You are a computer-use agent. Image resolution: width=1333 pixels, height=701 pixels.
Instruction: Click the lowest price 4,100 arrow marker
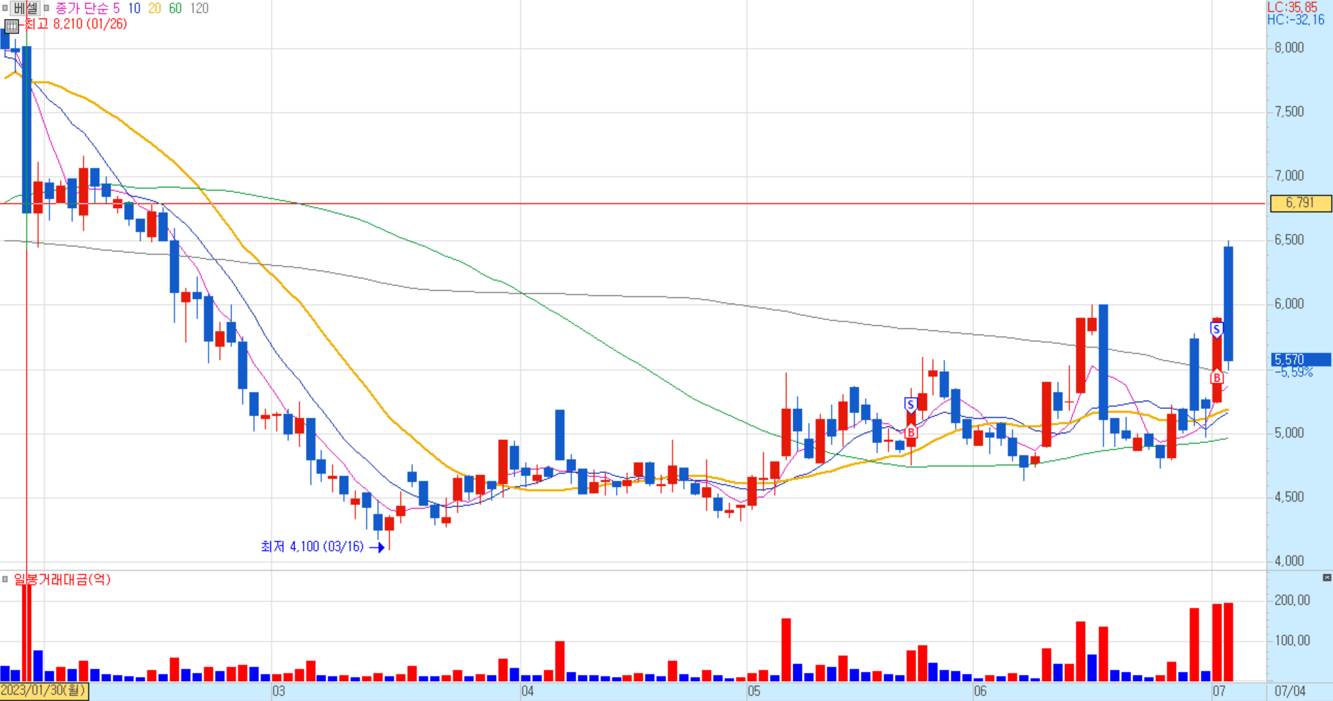(x=377, y=547)
